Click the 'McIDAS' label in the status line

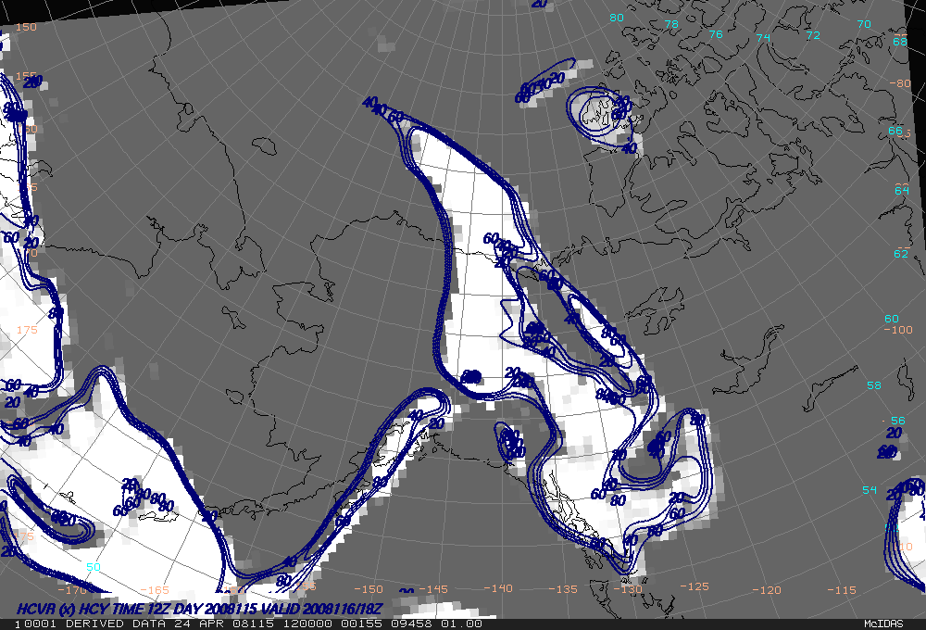(883, 624)
